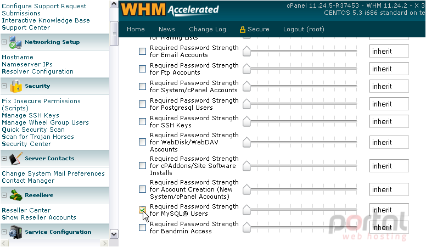Viewport: 426px width, 247px height.
Task: Open Fix Insecure Permissions (Scripts) link
Action: pos(41,105)
